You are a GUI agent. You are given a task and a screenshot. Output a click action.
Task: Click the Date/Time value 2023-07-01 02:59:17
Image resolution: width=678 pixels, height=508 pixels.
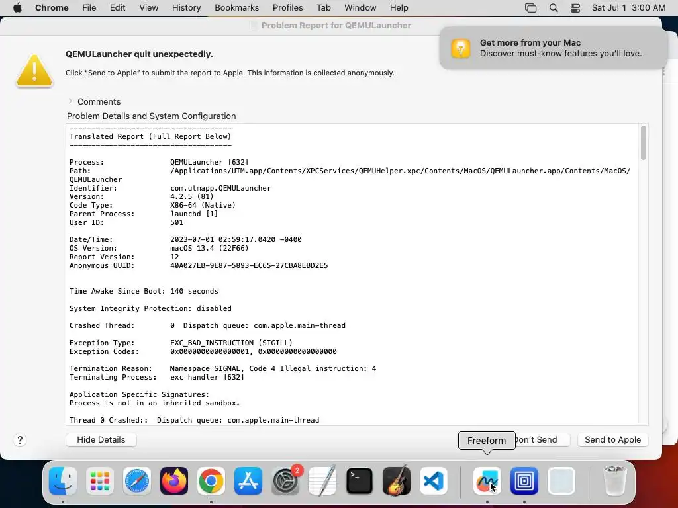(x=236, y=239)
